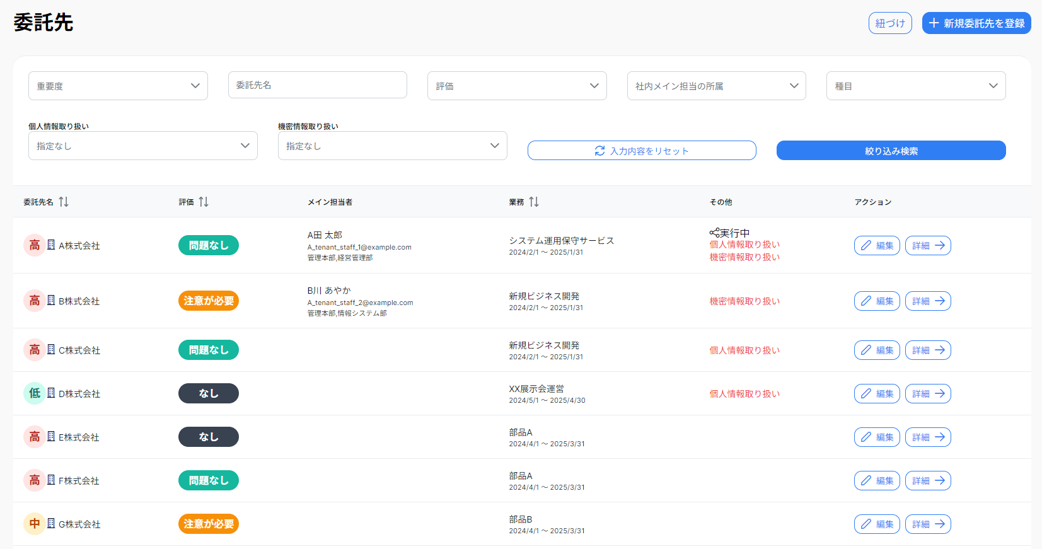Click the 低 importance badge for D株式会社

coord(34,393)
